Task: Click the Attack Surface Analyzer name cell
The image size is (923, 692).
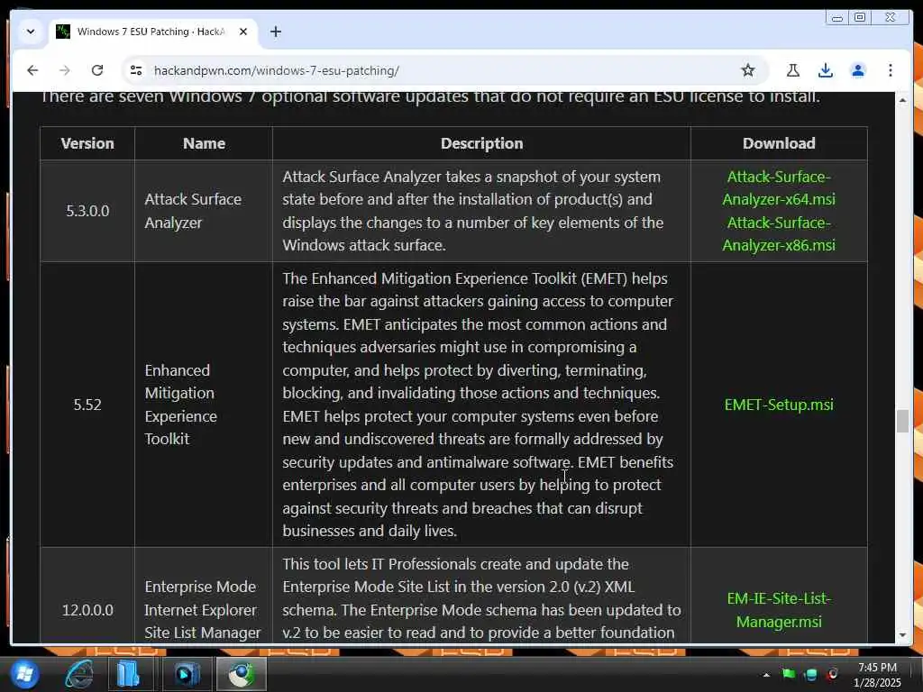Action: click(204, 211)
